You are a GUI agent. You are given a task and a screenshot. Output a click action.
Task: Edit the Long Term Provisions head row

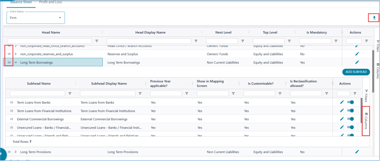tap(357, 152)
